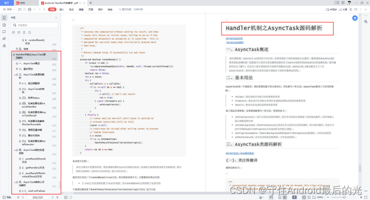Select the bookmark panel icon in left sidebar

pos(4,18)
